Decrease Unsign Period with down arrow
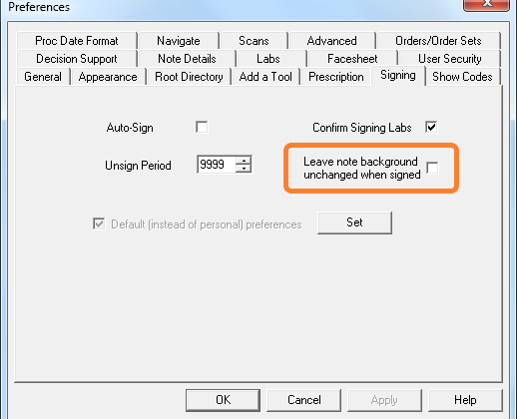 click(x=244, y=169)
